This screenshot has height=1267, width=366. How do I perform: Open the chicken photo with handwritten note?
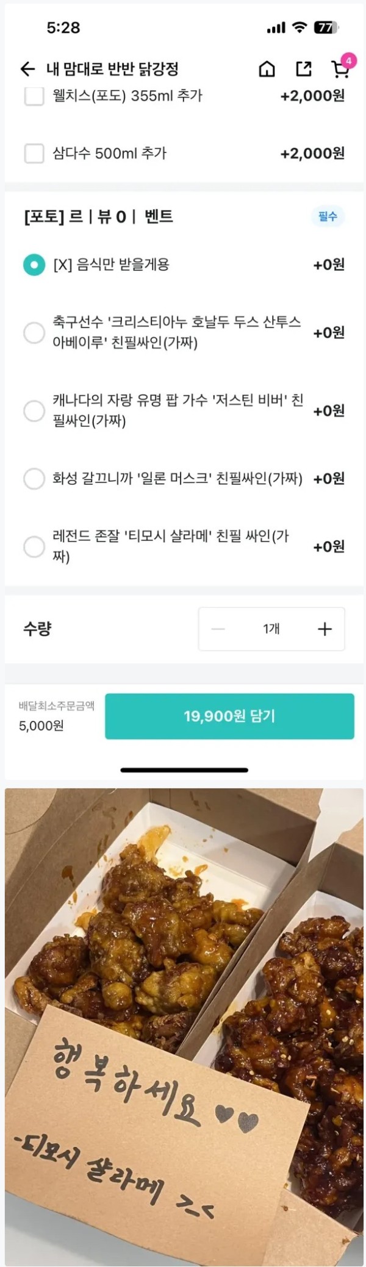click(x=184, y=1027)
